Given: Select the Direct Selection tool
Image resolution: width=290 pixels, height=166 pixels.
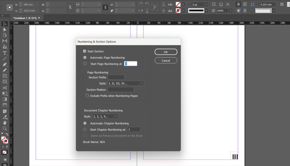Looking at the screenshot, I should [x=5, y=29].
